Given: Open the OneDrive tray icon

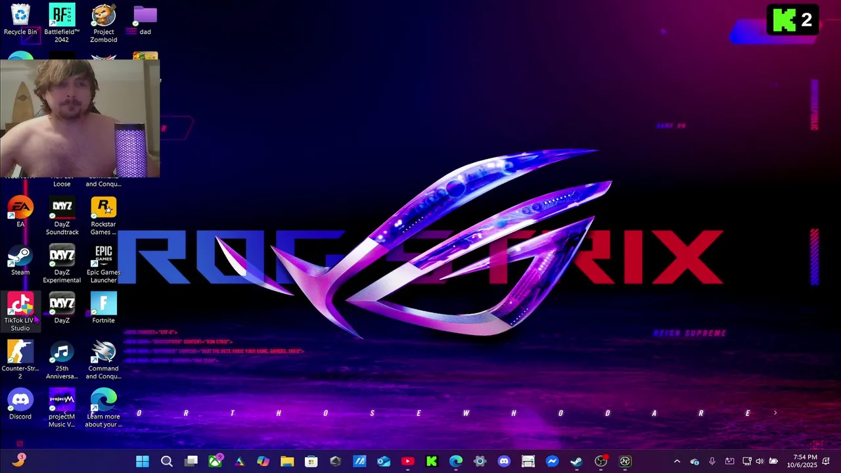Looking at the screenshot, I should [x=694, y=461].
